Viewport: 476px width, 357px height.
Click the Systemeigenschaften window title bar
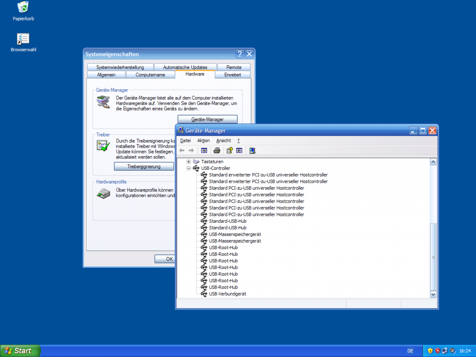(x=160, y=54)
